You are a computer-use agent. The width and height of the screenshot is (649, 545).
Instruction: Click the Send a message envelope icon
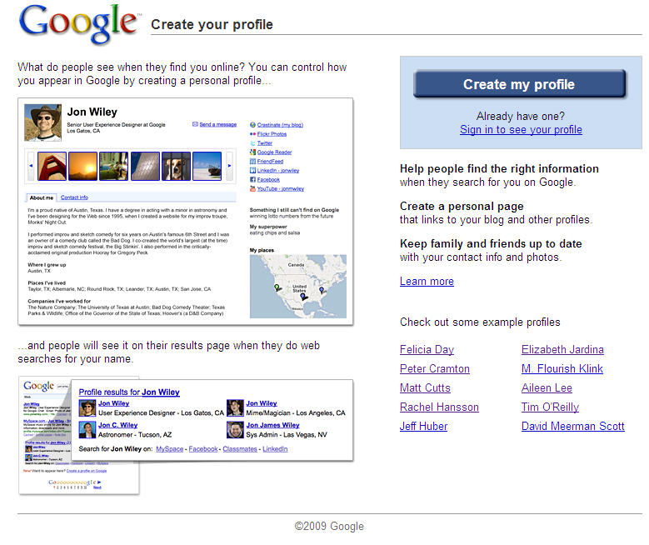point(195,124)
